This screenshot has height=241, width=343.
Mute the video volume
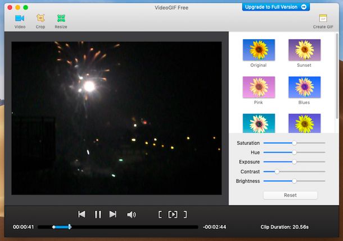click(132, 214)
